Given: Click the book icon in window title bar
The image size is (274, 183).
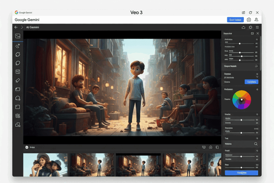Looking at the screenshot, I should coord(244,13).
